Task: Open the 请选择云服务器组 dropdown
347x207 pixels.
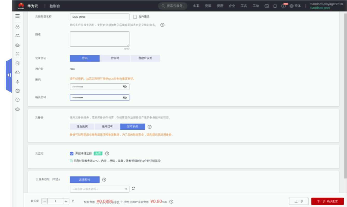Action: coord(100,189)
